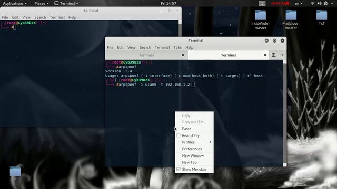Click the new tab icon in terminal tab bar
Screen dimensions: 337x189
tap(273, 55)
